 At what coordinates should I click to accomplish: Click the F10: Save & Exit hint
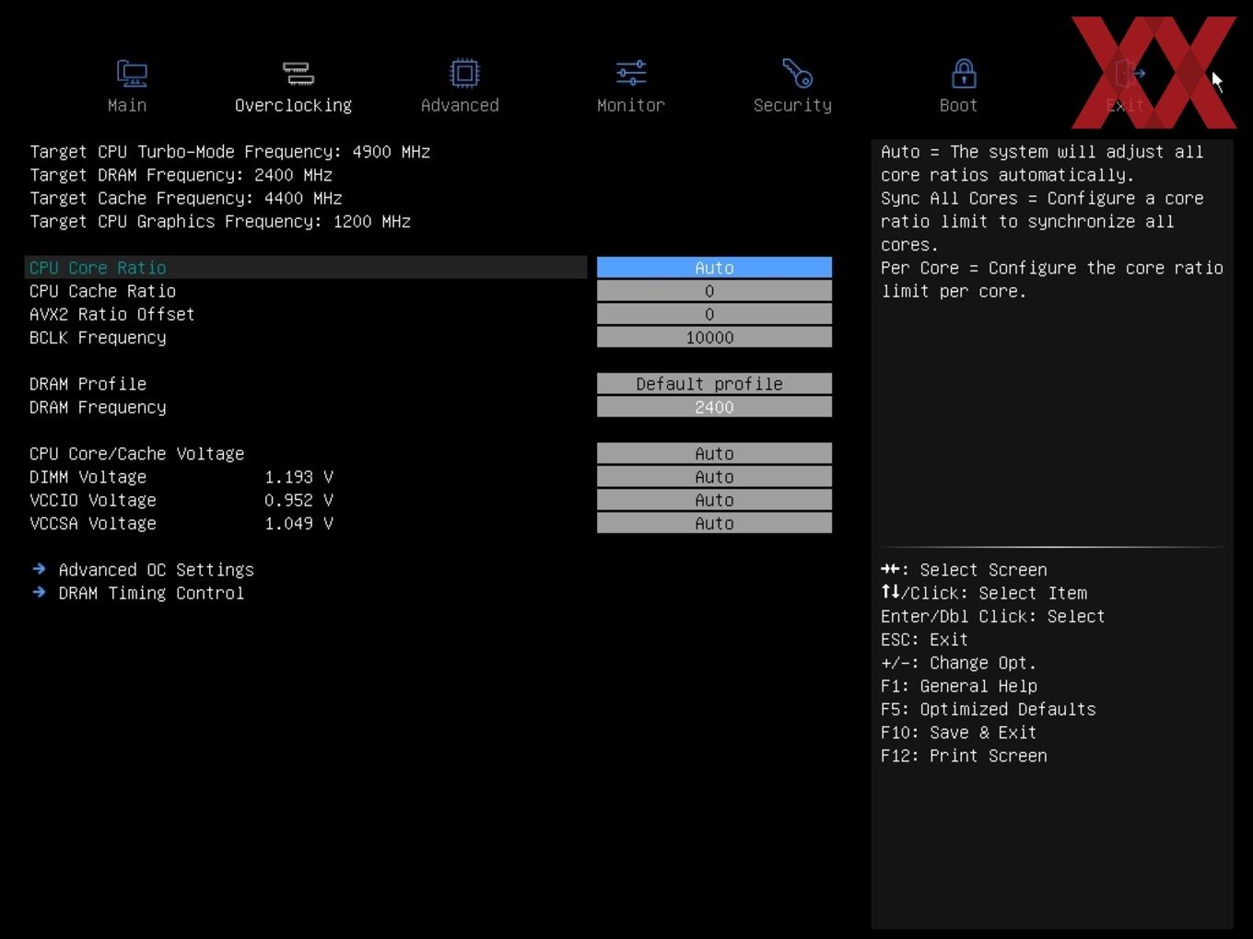coord(958,732)
